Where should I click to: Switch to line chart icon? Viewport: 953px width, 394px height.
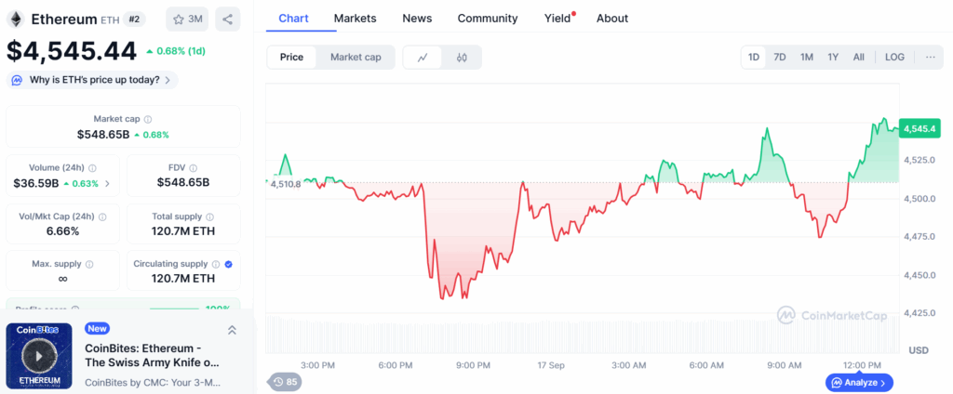423,58
